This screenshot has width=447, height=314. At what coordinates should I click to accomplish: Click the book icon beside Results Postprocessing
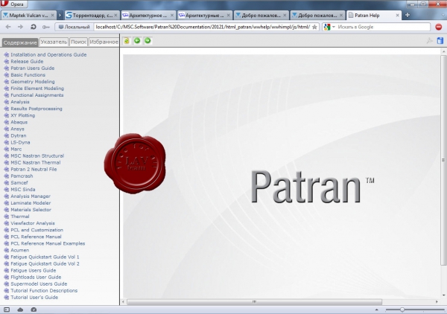[x=6, y=109]
